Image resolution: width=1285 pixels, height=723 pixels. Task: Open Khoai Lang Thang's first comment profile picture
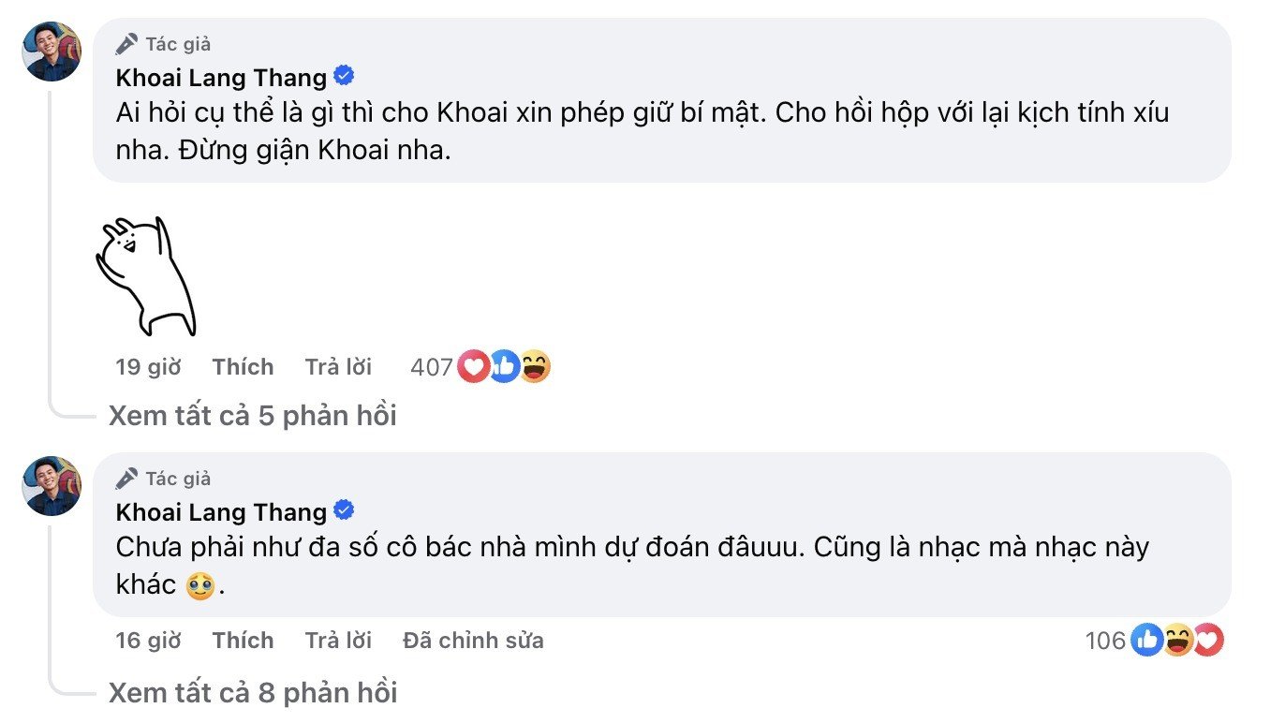point(52,52)
